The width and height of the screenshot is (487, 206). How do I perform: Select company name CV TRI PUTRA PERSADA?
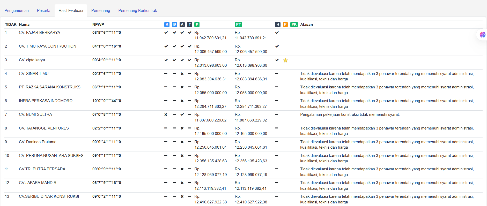click(42, 169)
